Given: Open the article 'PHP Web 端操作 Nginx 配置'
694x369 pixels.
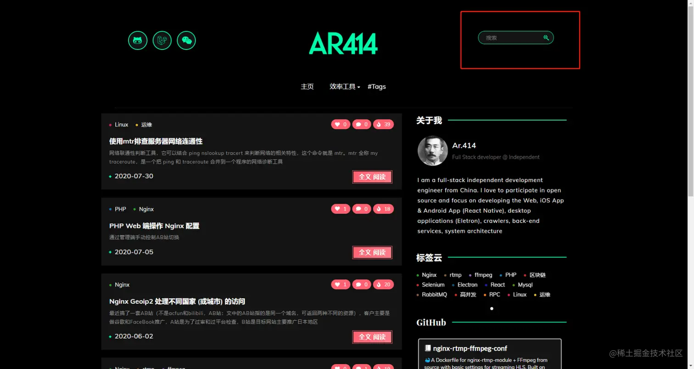Looking at the screenshot, I should click(x=154, y=226).
